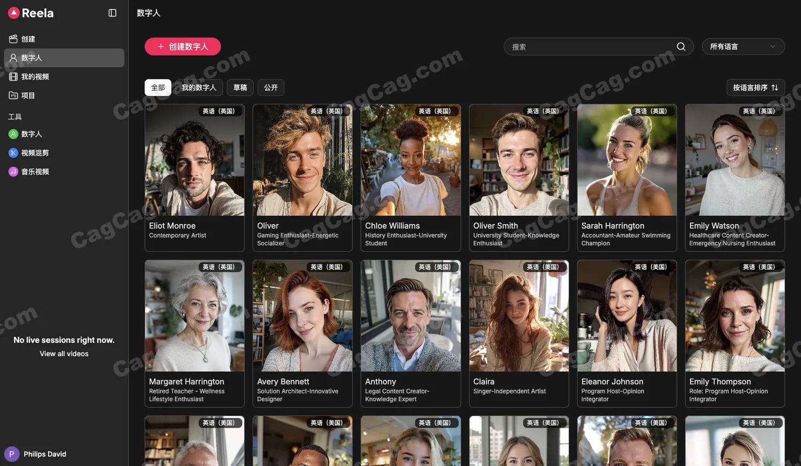Click the purple 音乐视频 music icon
Viewport: 801px width, 466px height.
13,172
